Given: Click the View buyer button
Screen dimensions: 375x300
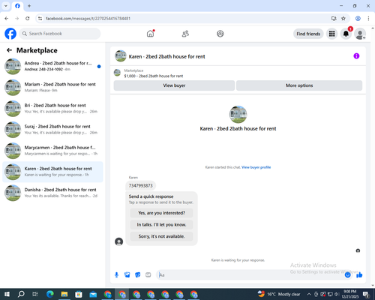Looking at the screenshot, I should (174, 85).
